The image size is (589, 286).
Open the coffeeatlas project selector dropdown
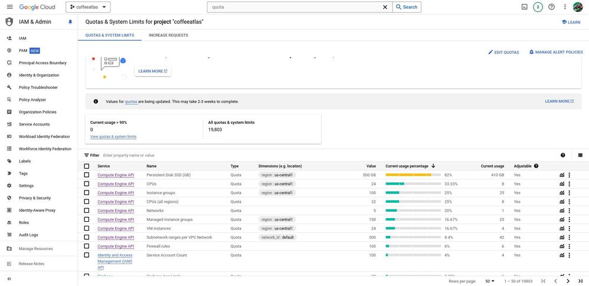pos(88,6)
